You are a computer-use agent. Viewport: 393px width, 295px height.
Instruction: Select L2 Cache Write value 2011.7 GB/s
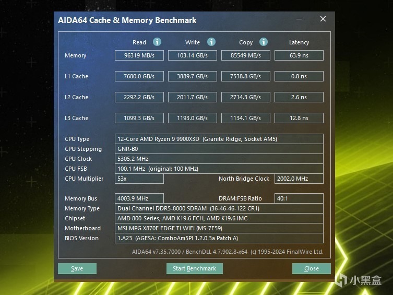[193, 97]
